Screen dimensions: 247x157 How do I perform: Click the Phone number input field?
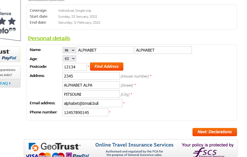(x=85, y=112)
